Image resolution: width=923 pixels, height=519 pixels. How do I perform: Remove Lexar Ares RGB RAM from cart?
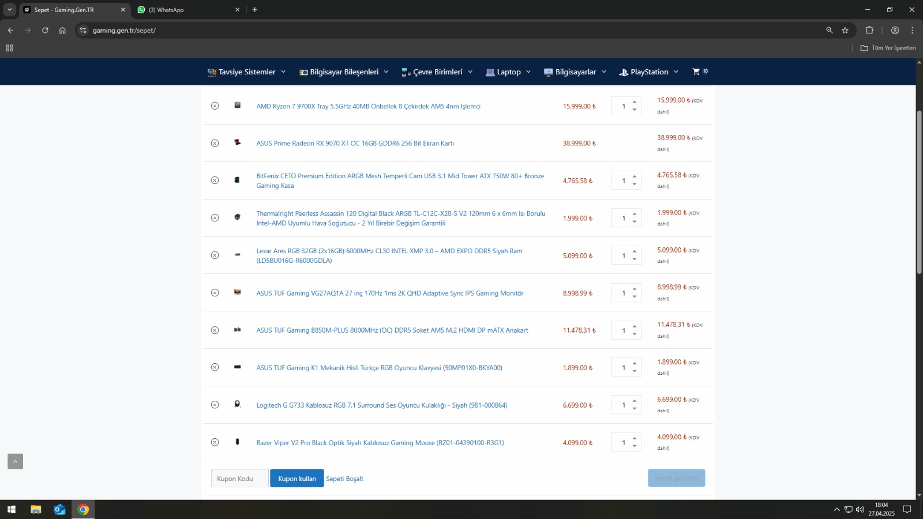click(x=215, y=255)
